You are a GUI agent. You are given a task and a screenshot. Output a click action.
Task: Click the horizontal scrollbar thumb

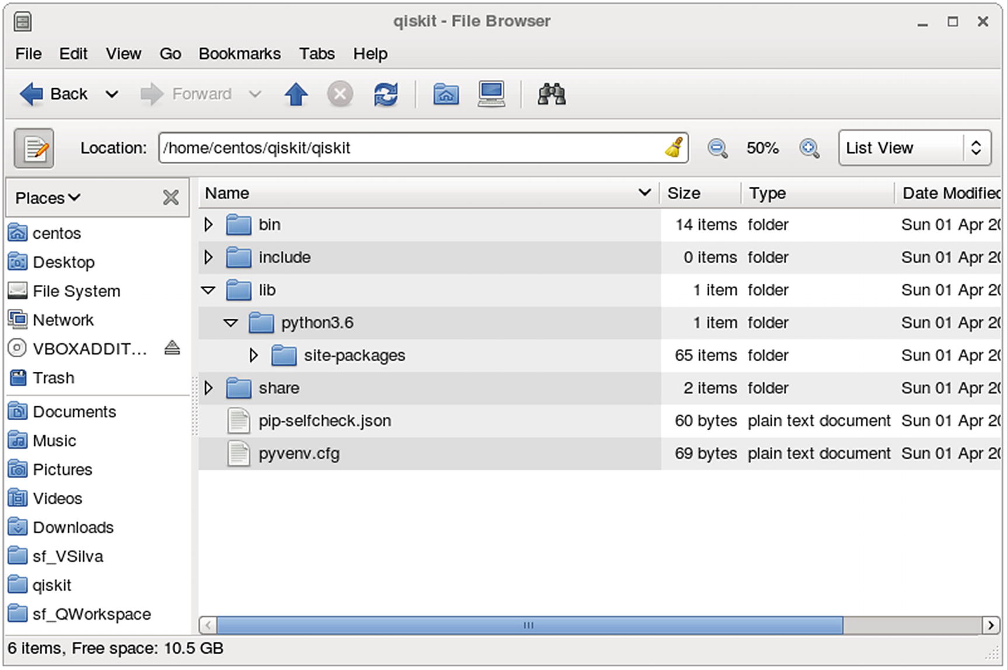tap(529, 625)
